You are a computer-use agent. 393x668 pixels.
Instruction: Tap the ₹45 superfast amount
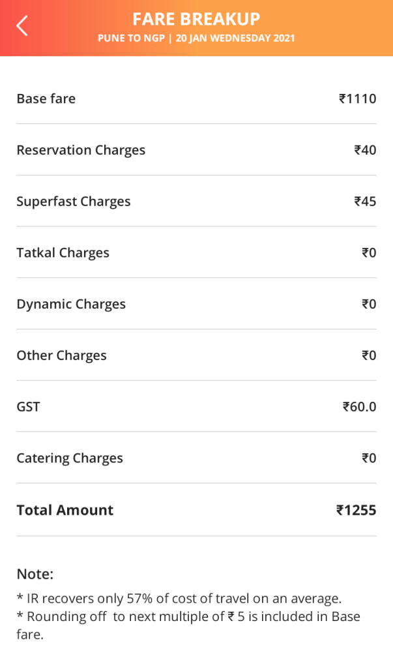[365, 202]
